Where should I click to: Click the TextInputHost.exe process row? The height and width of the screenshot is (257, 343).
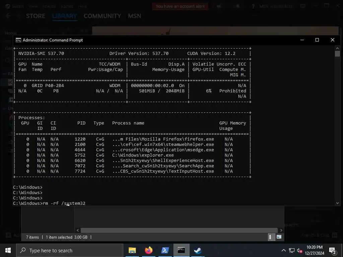click(x=132, y=171)
